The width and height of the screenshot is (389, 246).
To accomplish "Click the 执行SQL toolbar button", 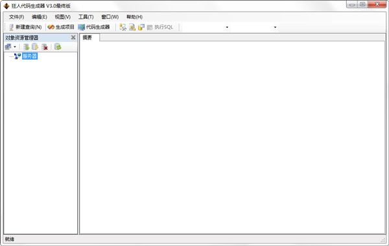I will click(160, 27).
